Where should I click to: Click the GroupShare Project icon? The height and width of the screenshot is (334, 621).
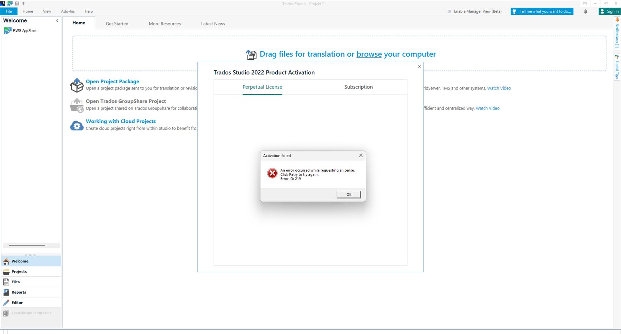click(x=77, y=105)
